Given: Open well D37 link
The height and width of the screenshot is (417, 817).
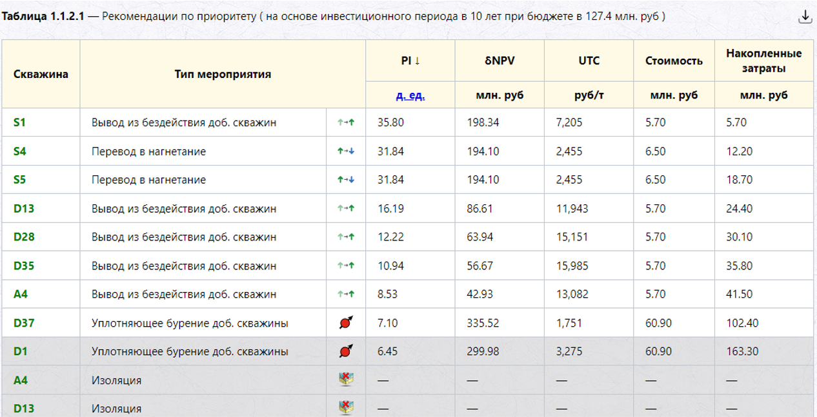Looking at the screenshot, I should pos(24,323).
